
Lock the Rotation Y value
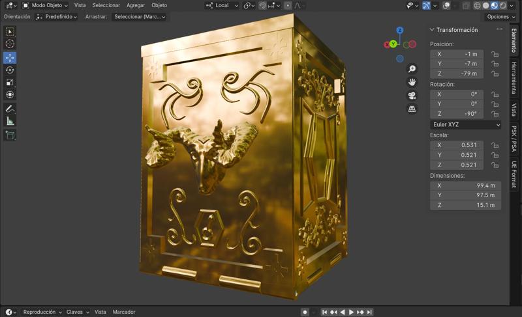495,104
